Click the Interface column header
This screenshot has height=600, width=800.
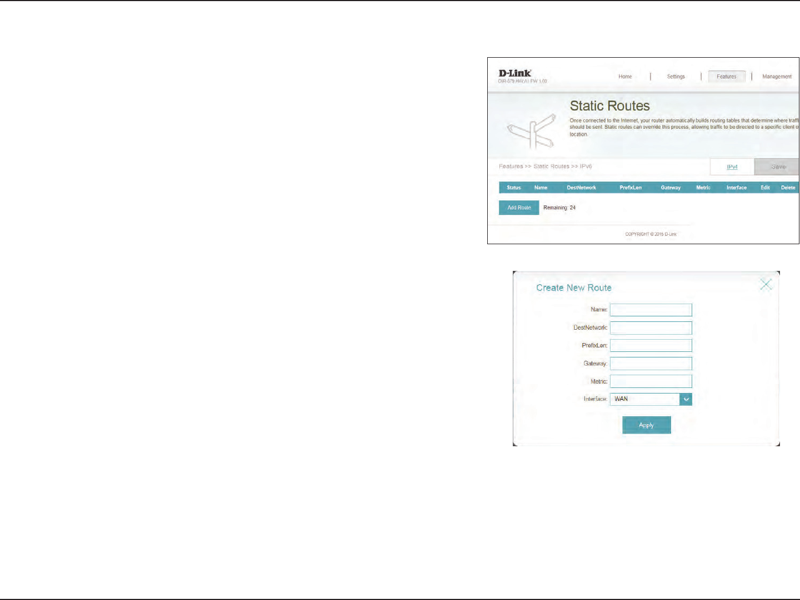coord(737,188)
